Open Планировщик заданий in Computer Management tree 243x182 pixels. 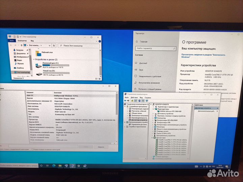pyautogui.click(x=138, y=109)
